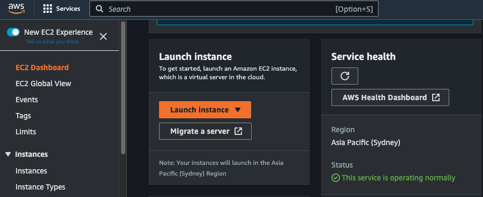Image resolution: width=483 pixels, height=197 pixels.
Task: Select 'This service is operating normally' text
Action: coord(398,178)
